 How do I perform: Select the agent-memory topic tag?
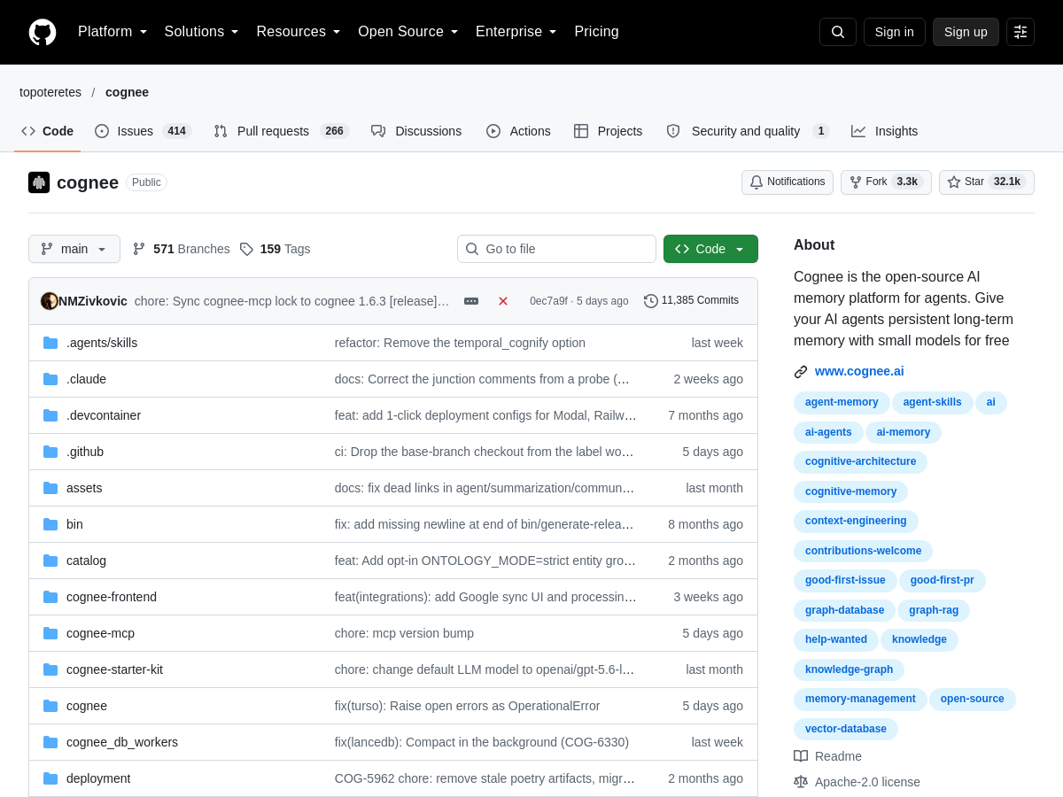point(842,402)
